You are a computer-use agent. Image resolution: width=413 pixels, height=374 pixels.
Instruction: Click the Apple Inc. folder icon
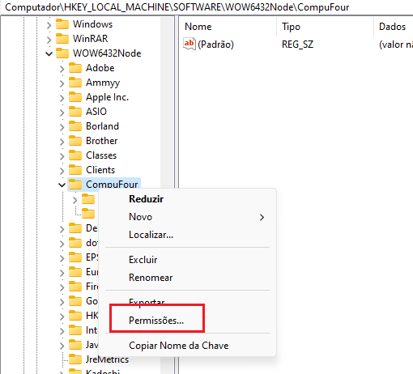coord(75,97)
